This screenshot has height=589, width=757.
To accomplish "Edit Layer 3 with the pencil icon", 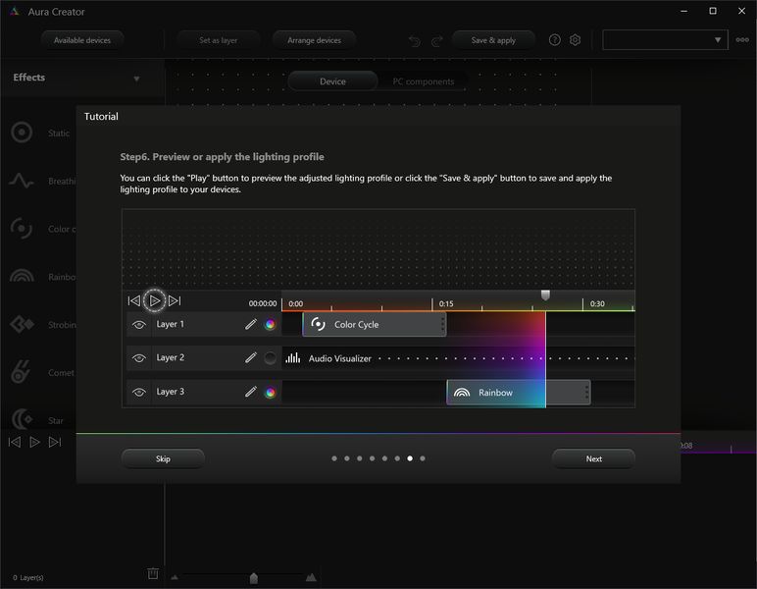I will (251, 392).
